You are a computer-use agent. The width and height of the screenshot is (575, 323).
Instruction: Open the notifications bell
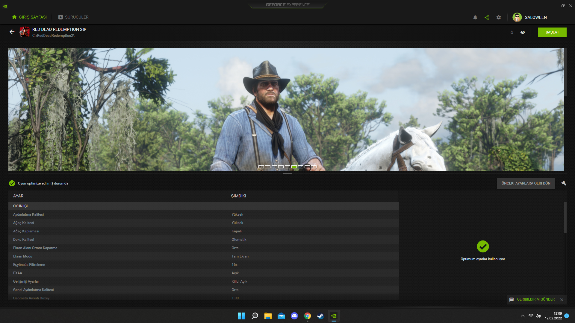click(x=475, y=17)
